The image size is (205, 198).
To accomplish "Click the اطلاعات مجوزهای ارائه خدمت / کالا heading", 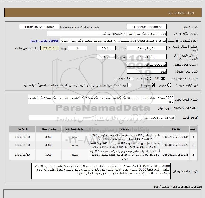I will 178,187.
